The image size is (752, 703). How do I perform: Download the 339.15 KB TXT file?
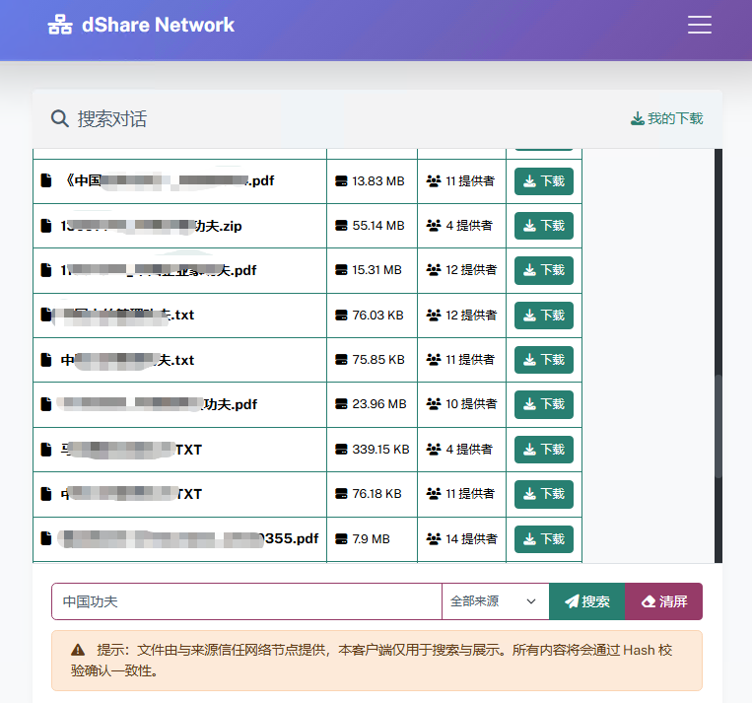point(543,450)
